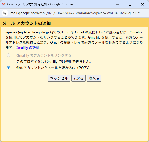Image resolution: width=149 pixels, height=142 pixels.
Task: Click Gmailify でアカウントをリンクする label
Action: tap(44, 55)
